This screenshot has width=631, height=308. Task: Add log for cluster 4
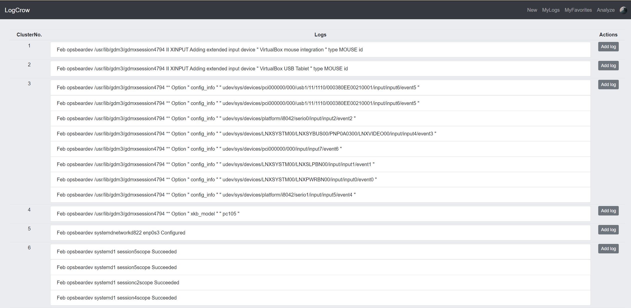pyautogui.click(x=608, y=211)
